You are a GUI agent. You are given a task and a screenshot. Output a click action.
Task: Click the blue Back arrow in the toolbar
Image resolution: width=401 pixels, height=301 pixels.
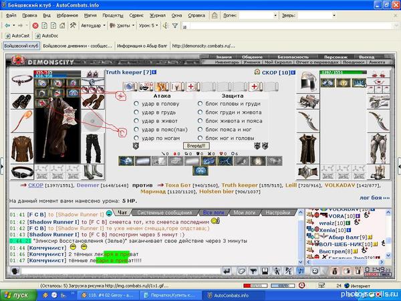coord(7,25)
